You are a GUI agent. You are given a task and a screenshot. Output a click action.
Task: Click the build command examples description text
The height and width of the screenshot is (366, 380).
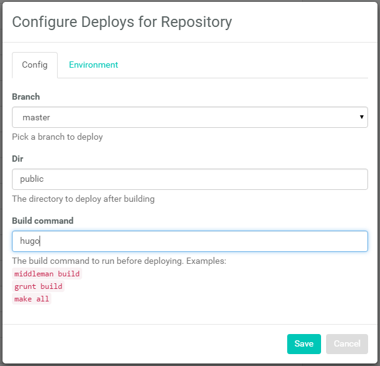119,261
